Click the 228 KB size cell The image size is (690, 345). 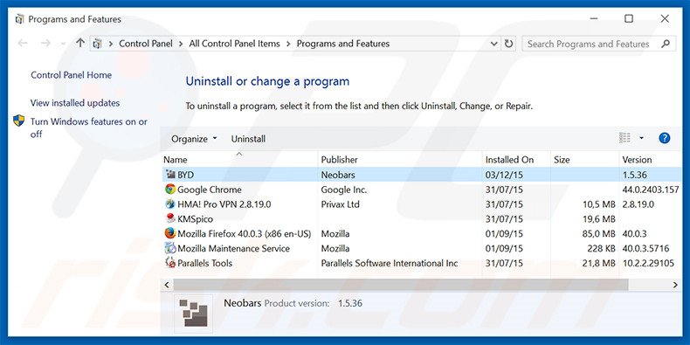point(601,248)
